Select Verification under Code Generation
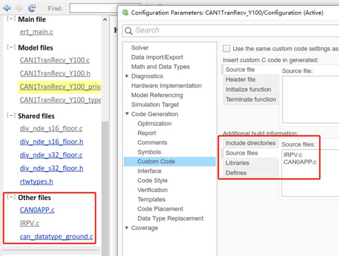The height and width of the screenshot is (256, 339). 152,190
